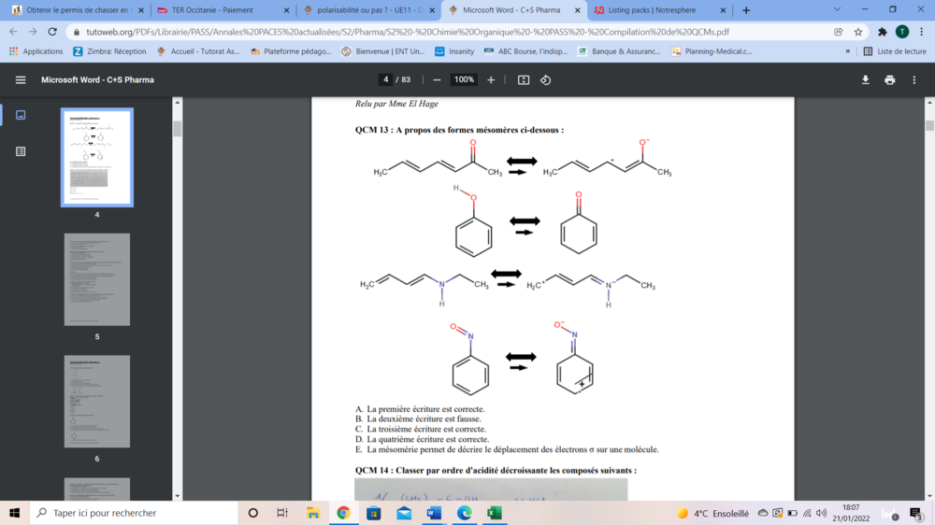Switch to polarisabilité ou pas tab
The height and width of the screenshot is (525, 935).
(368, 10)
